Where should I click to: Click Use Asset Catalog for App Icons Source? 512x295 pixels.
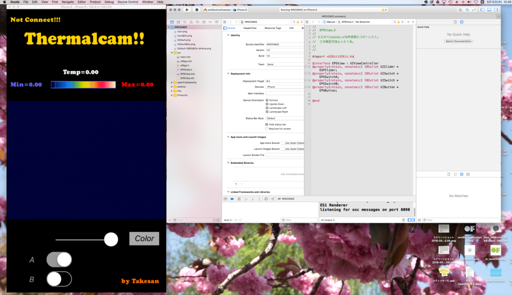point(293,143)
